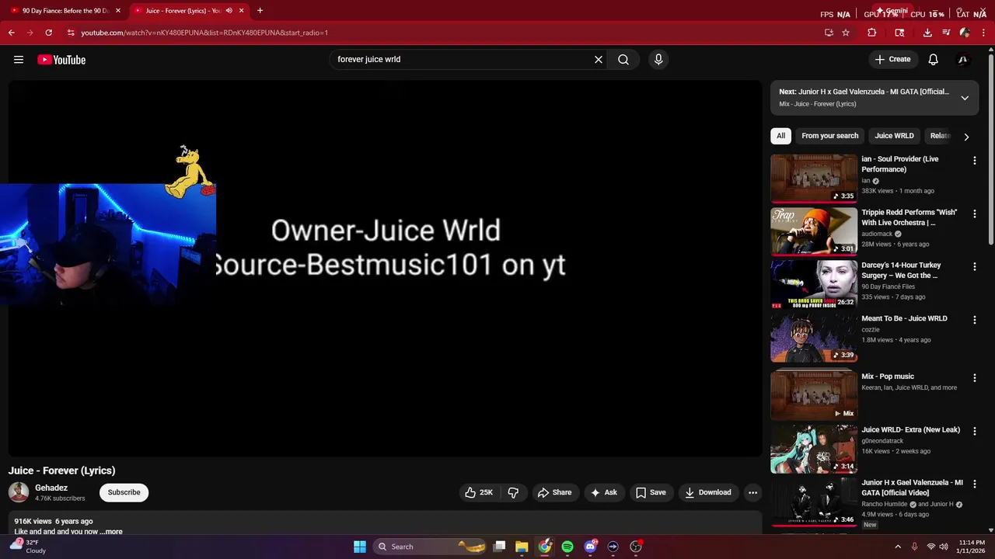The width and height of the screenshot is (995, 559).
Task: Open the Mix - Pop music thumbnail
Action: (x=814, y=396)
